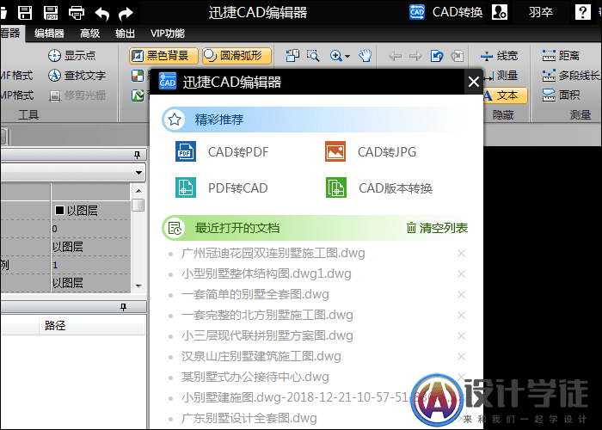Toggle 显示点 option
This screenshot has height=430, width=602.
click(71, 56)
